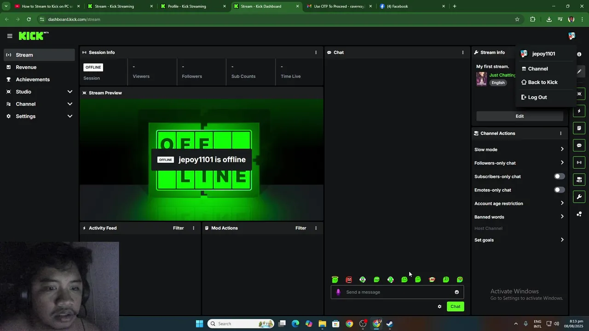Click the wrench icon in the right sidebar

579,197
